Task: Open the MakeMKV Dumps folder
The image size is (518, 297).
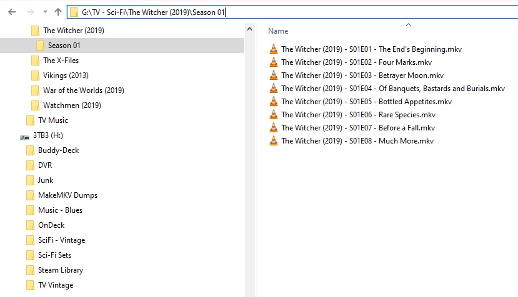Action: click(67, 195)
